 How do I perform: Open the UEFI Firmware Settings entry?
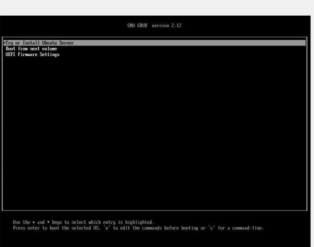point(33,54)
